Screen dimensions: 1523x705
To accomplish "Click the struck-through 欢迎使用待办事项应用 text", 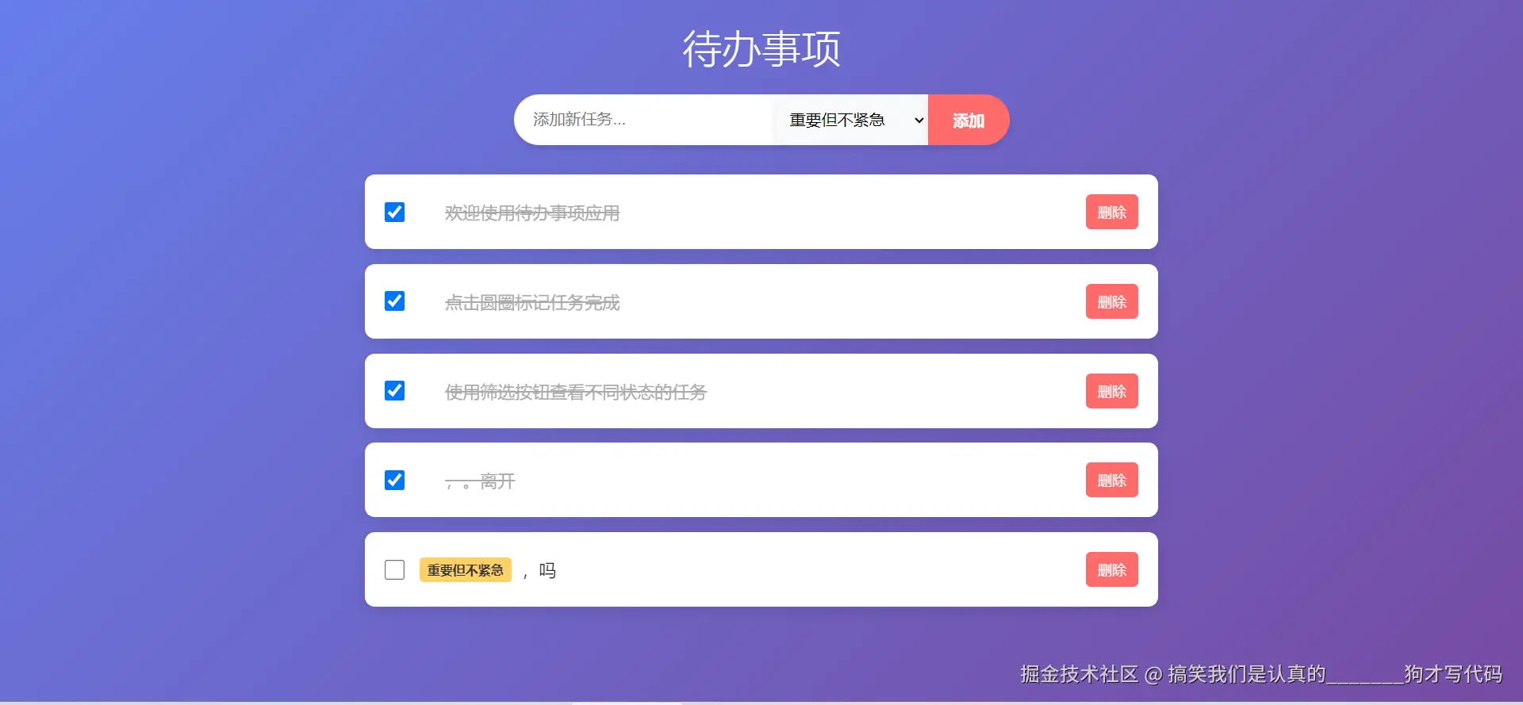I will (532, 213).
